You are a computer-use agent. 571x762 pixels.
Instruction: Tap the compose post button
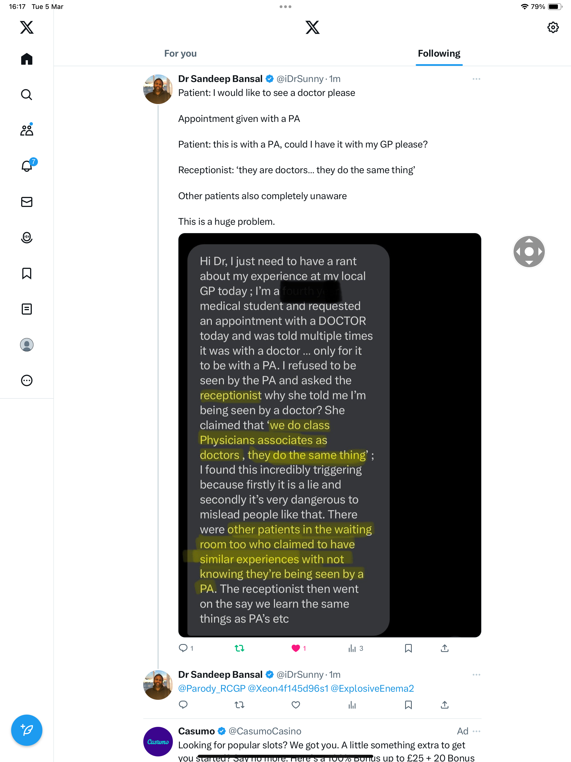pyautogui.click(x=26, y=730)
